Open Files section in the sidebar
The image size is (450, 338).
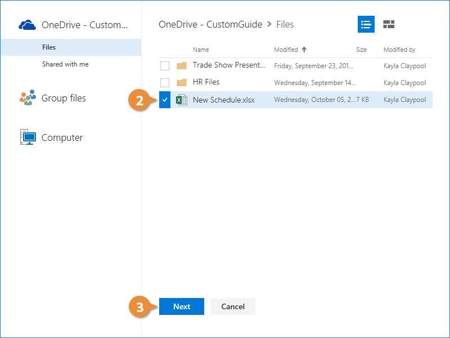point(49,47)
